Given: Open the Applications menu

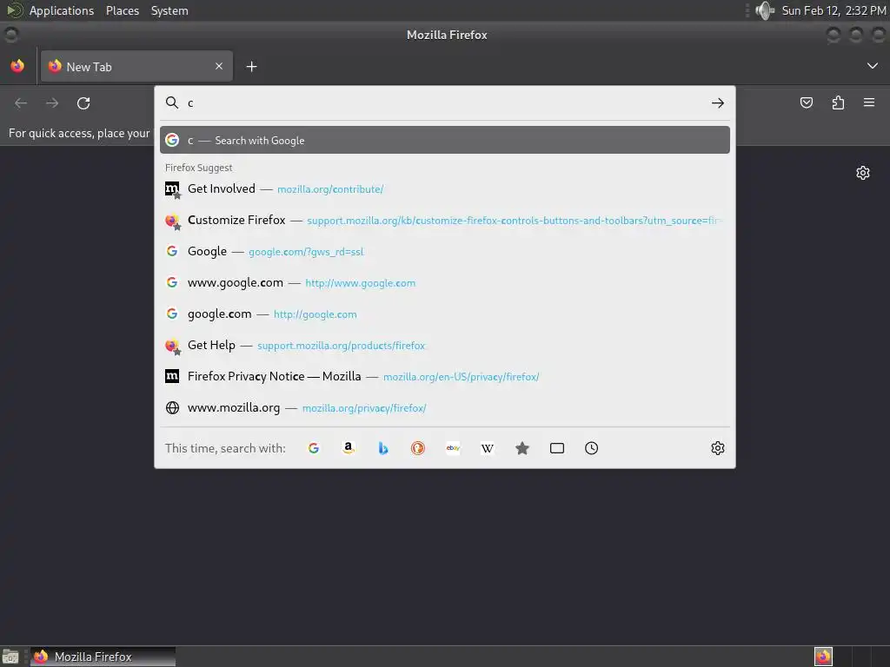Looking at the screenshot, I should 62,10.
